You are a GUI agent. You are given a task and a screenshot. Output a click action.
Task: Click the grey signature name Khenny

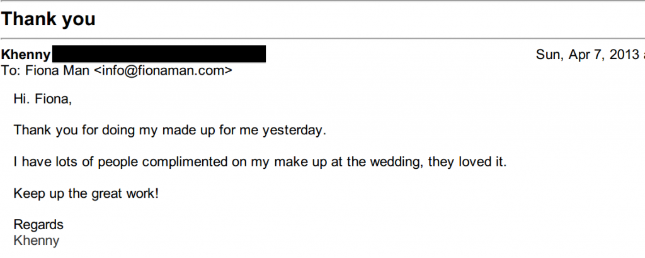(37, 240)
